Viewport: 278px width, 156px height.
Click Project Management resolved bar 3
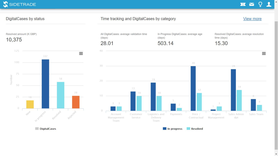coord(219,109)
